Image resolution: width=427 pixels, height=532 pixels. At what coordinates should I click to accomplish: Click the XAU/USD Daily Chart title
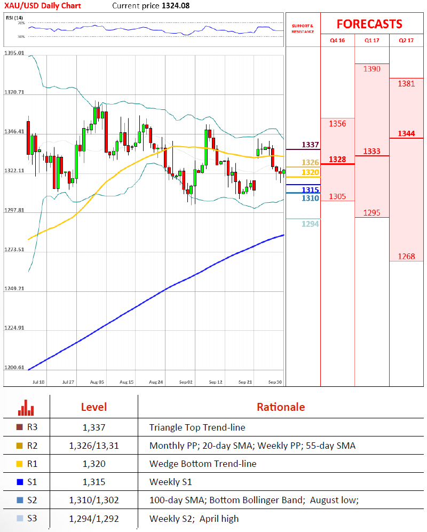point(42,6)
